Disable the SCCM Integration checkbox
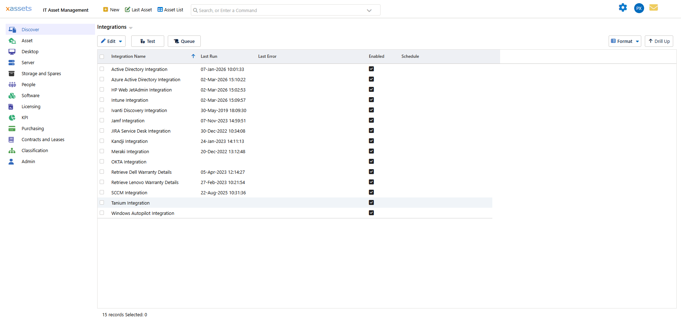 (371, 192)
